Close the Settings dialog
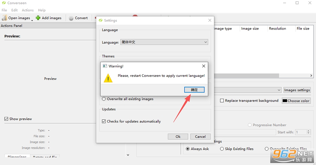Image resolution: width=316 pixels, height=165 pixels. pyautogui.click(x=210, y=20)
